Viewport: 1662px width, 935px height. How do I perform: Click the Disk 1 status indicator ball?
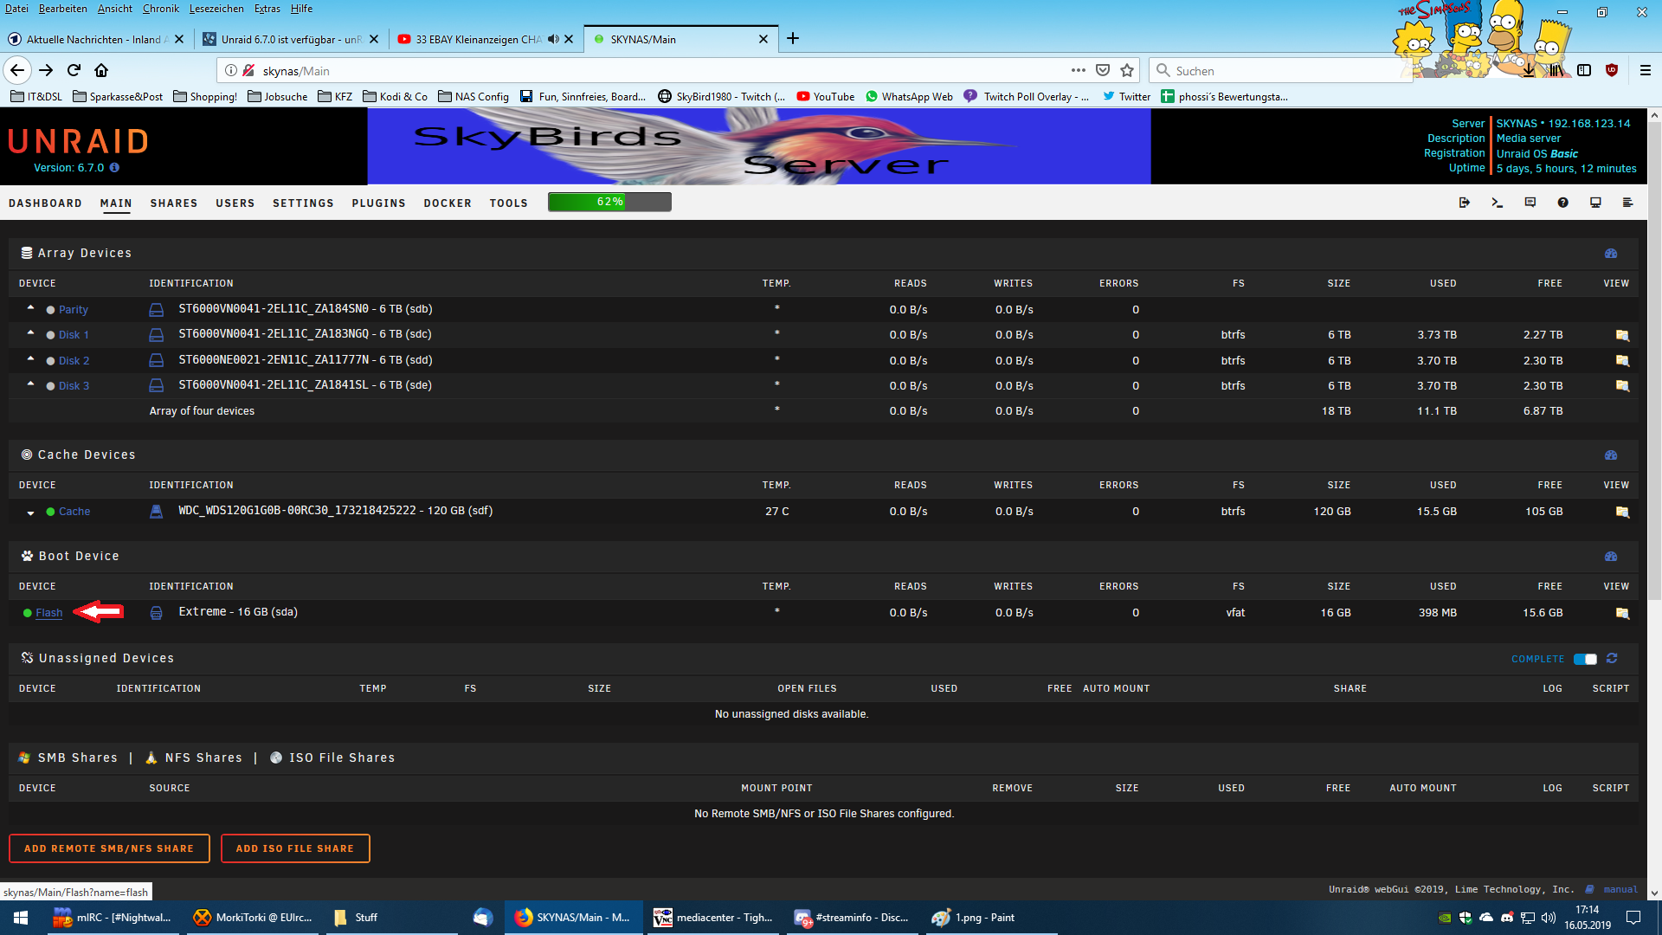tap(50, 335)
